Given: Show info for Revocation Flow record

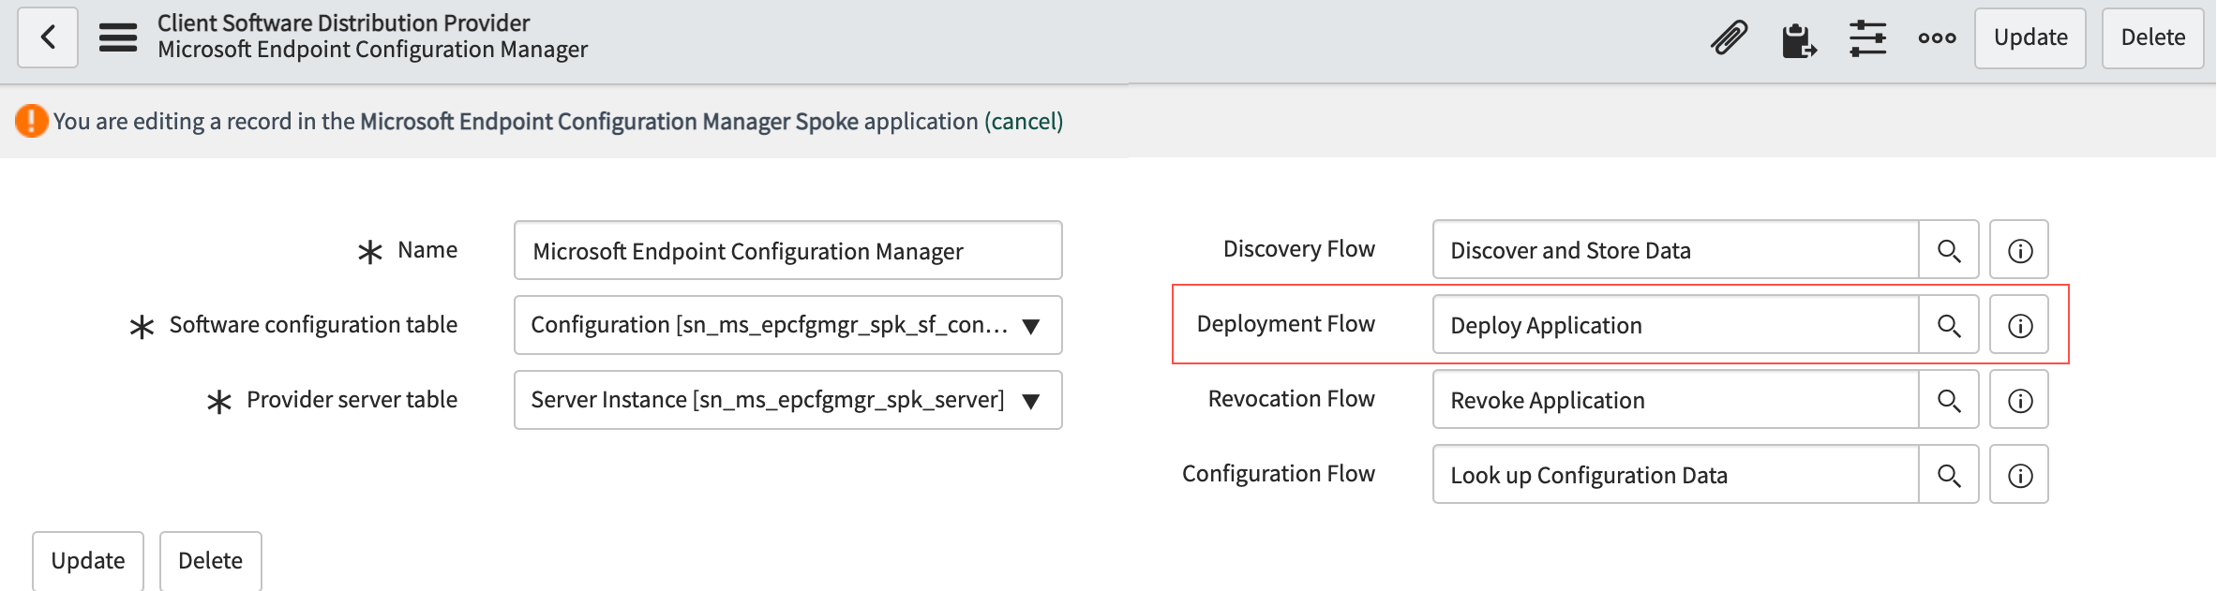Looking at the screenshot, I should click(x=2019, y=400).
